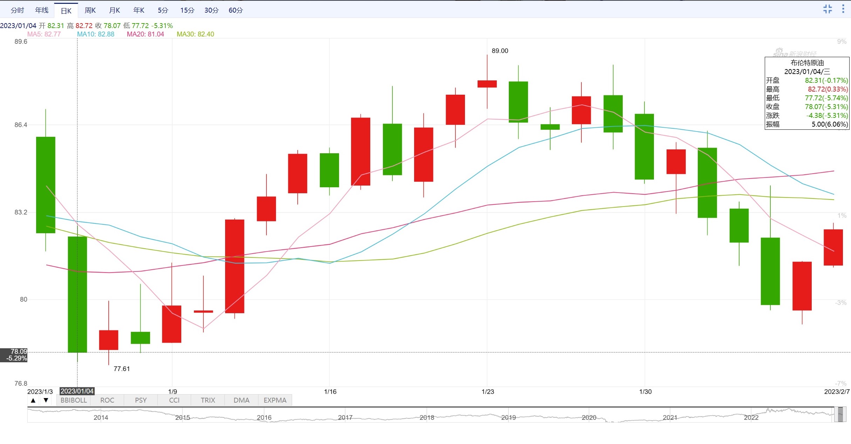Click the down triangle indicator arrow

pos(46,400)
